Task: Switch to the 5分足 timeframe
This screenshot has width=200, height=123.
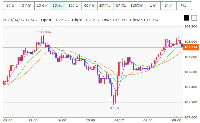Action: [27, 6]
